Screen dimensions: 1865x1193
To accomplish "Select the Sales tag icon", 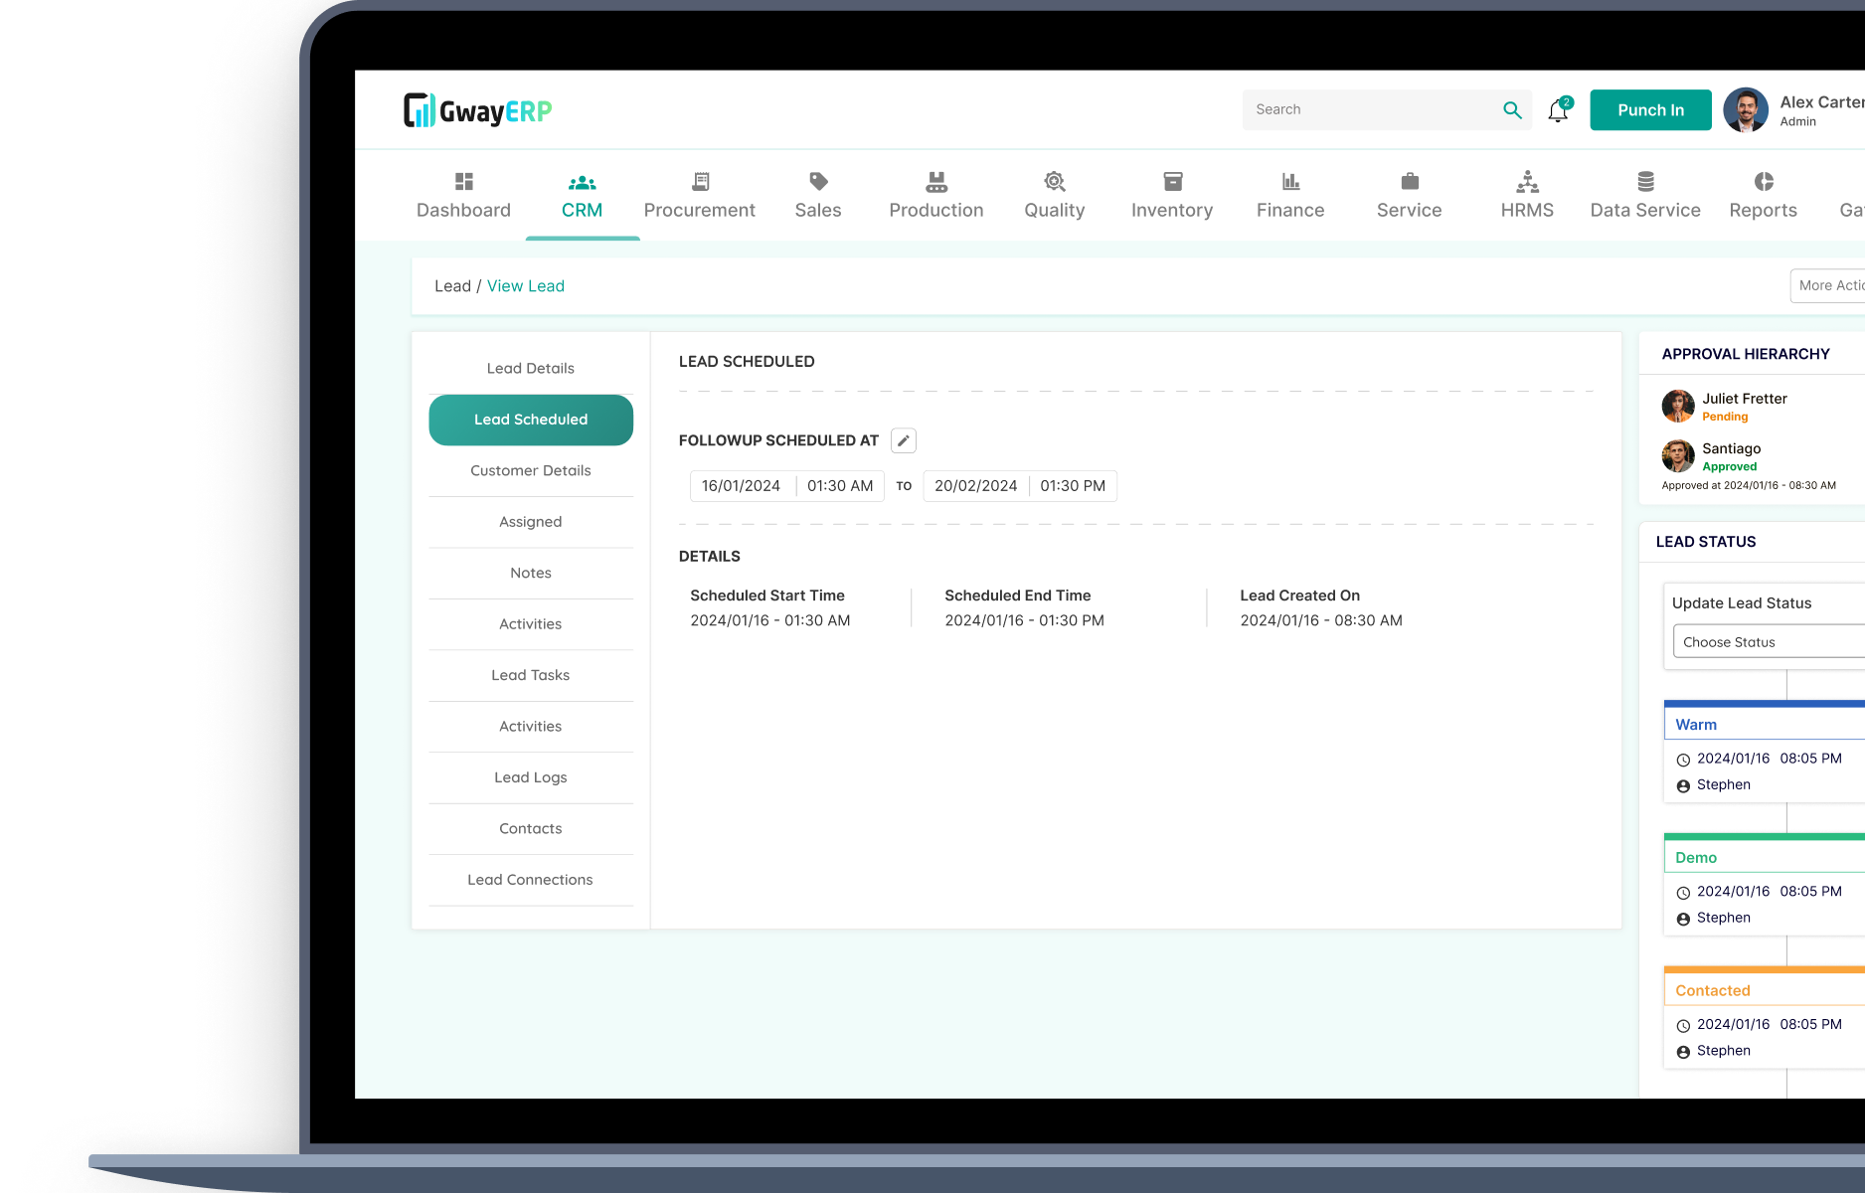I will pyautogui.click(x=818, y=182).
